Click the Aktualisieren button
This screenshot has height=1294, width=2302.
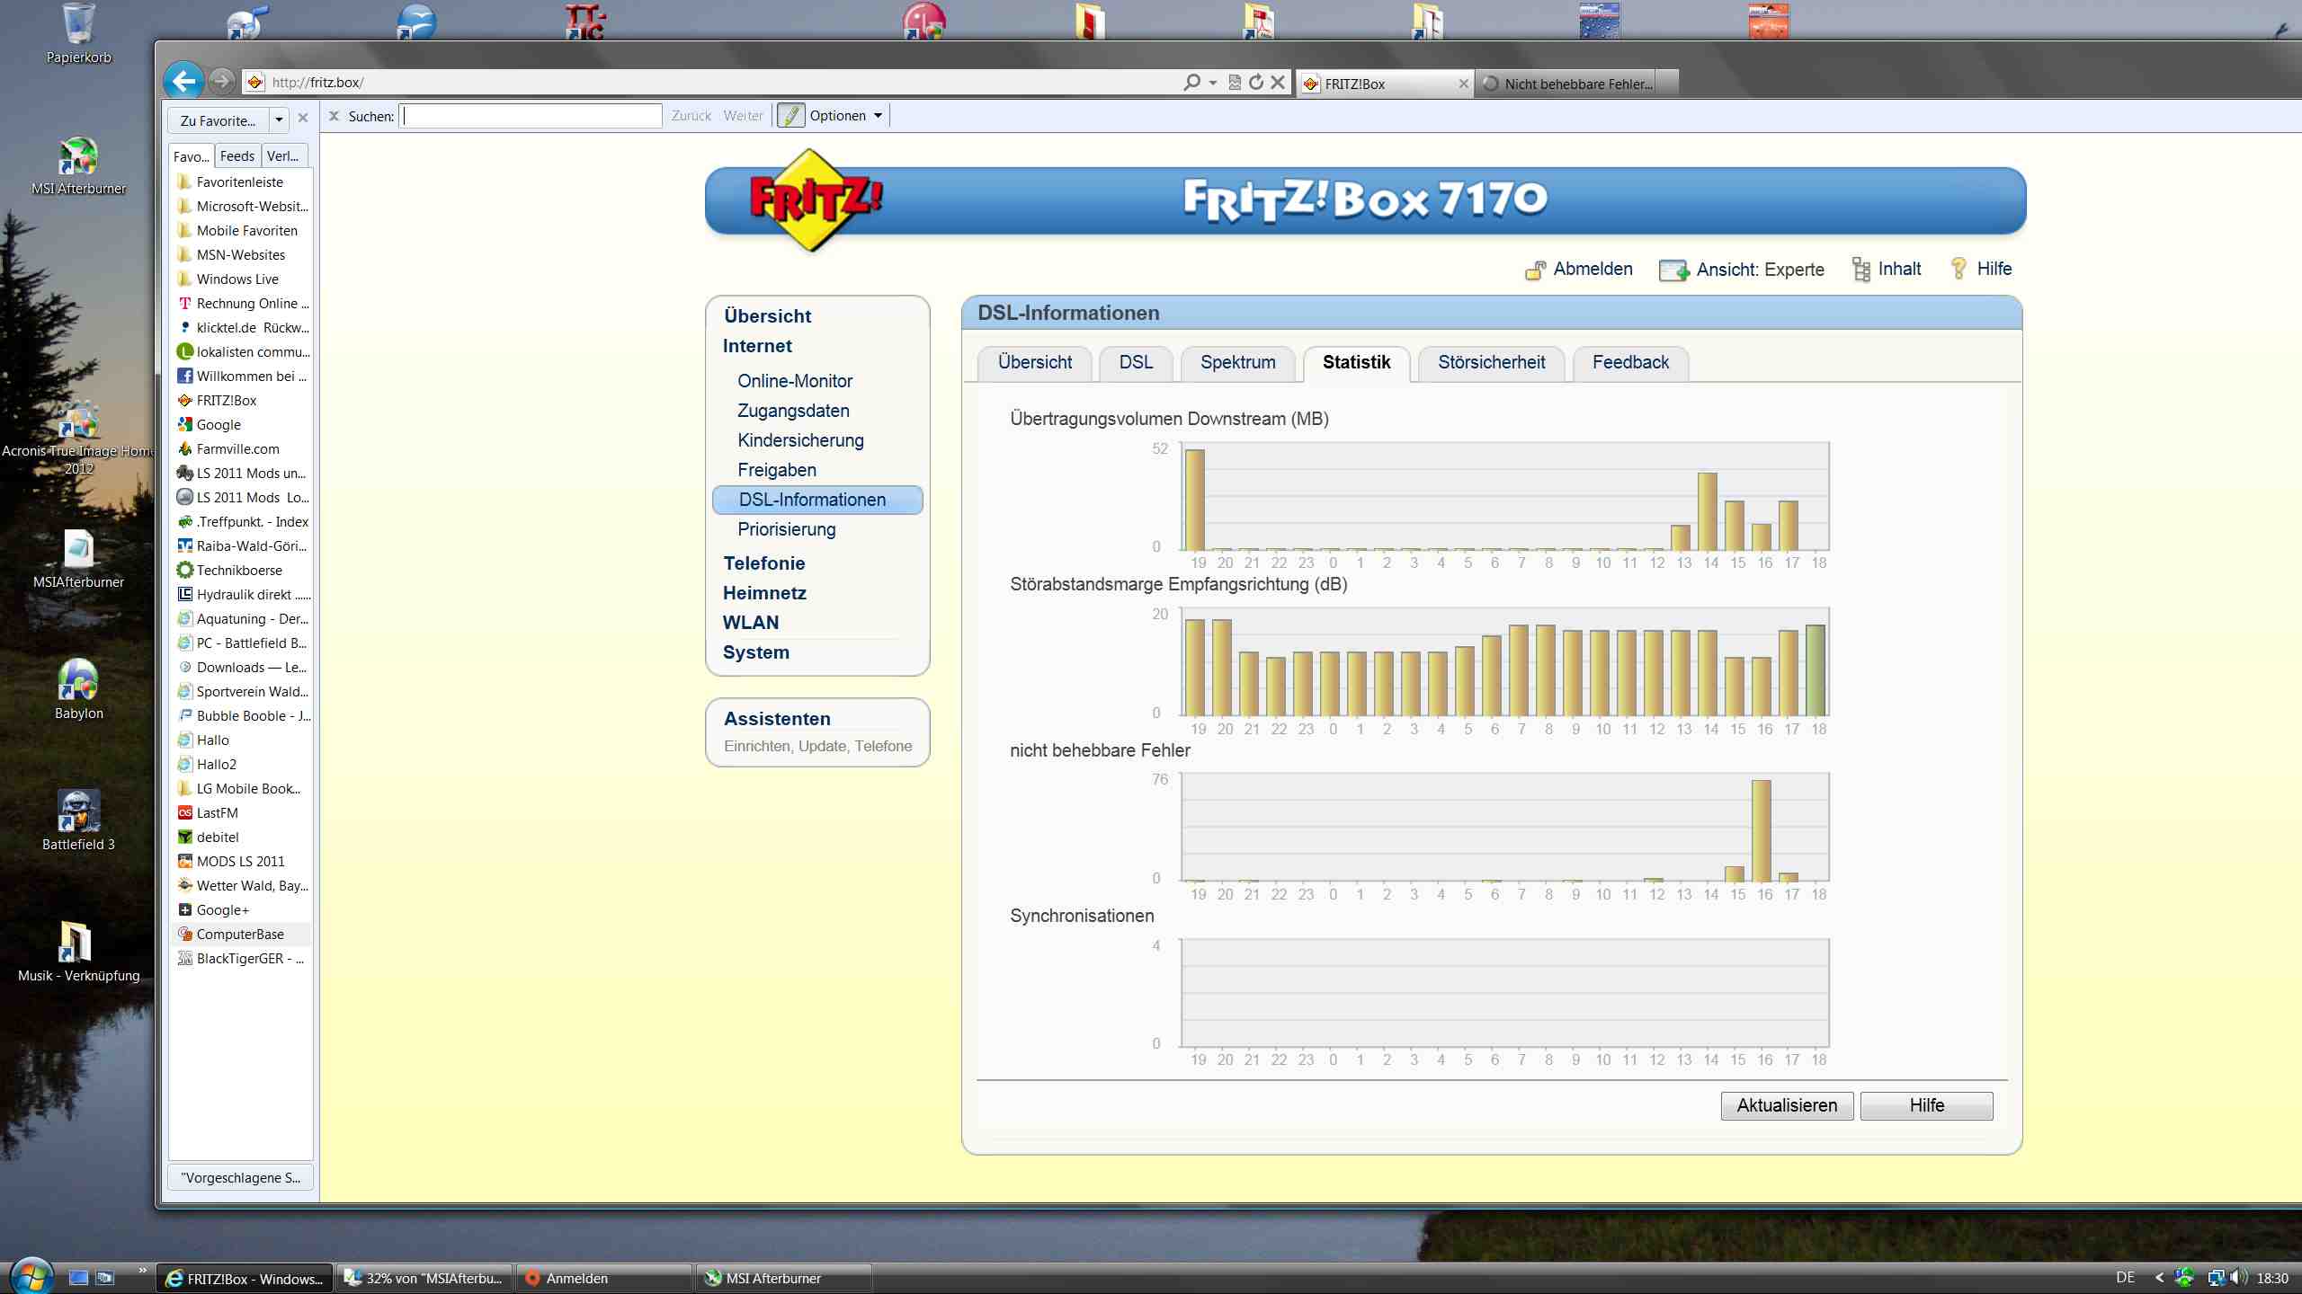coord(1786,1105)
